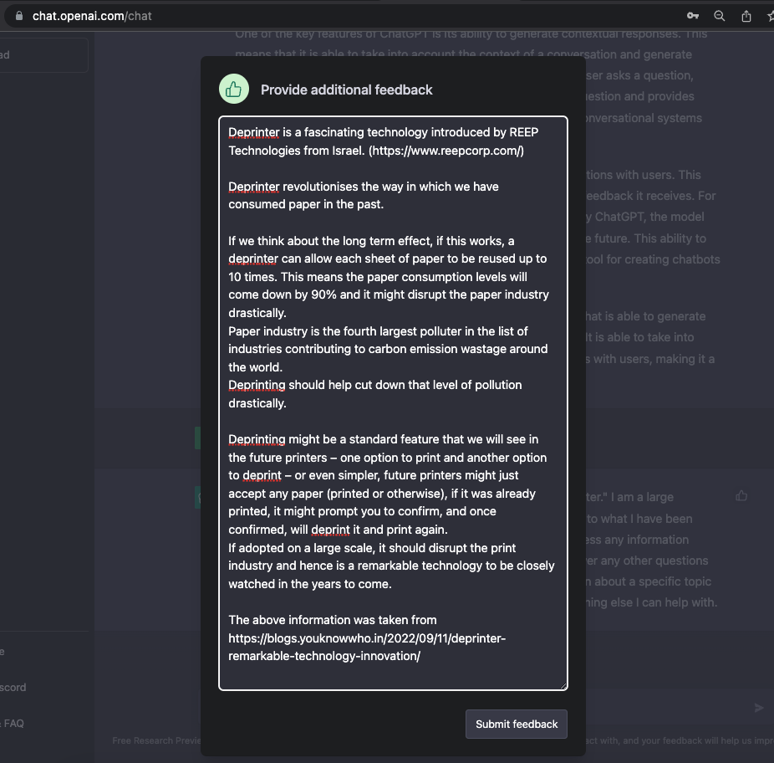Viewport: 774px width, 763px height.
Task: Open the saved passwords key icon
Action: point(693,16)
